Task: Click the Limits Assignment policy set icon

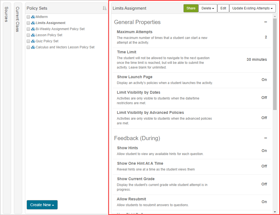Action: pyautogui.click(x=33, y=23)
